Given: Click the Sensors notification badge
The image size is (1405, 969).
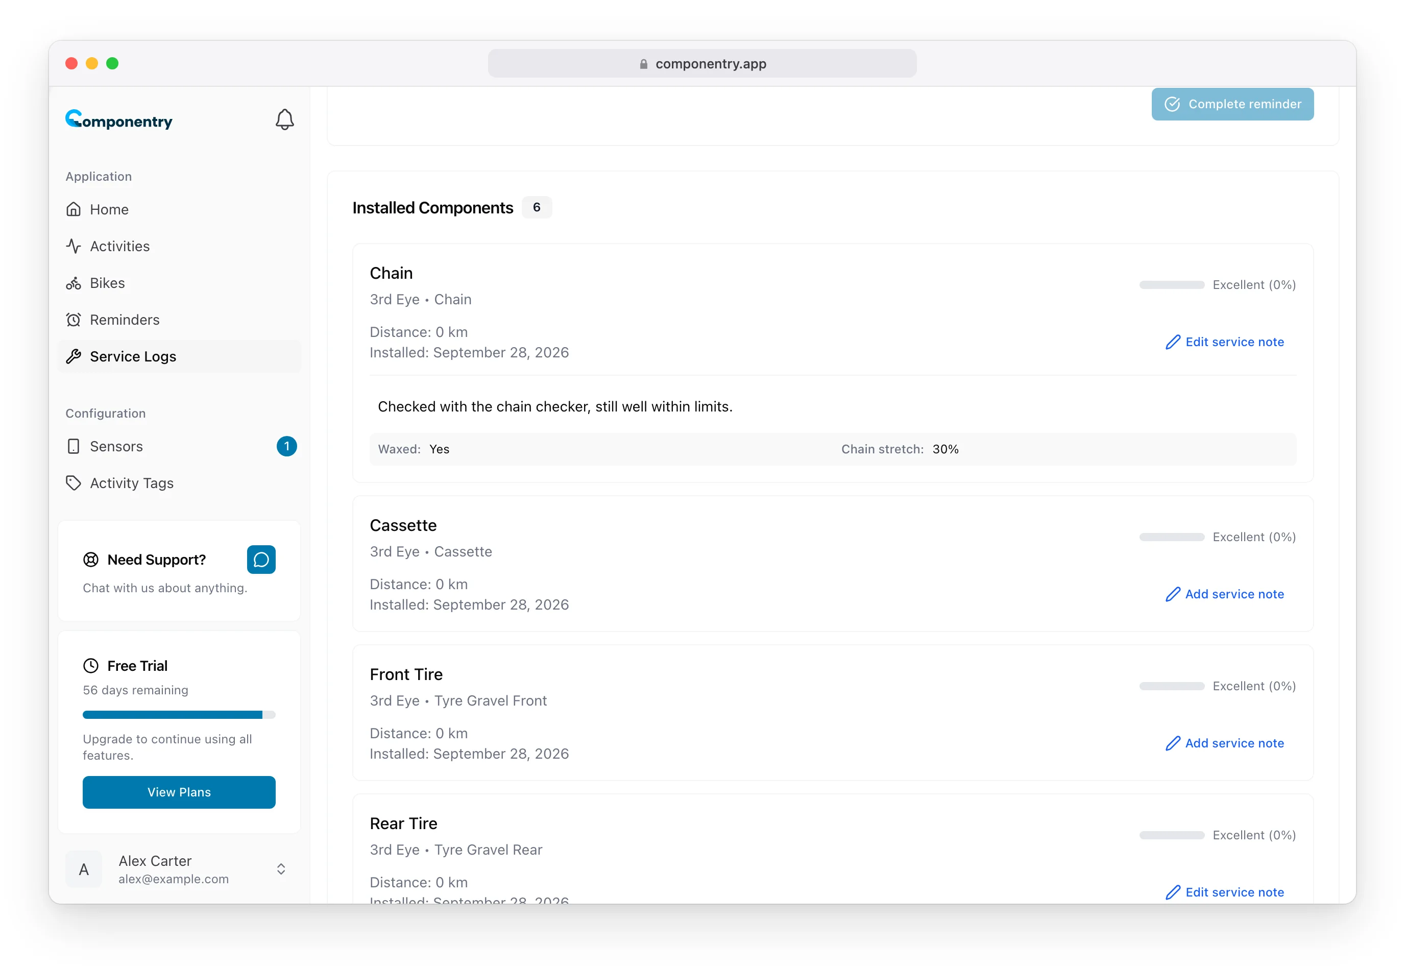Looking at the screenshot, I should click(x=286, y=446).
